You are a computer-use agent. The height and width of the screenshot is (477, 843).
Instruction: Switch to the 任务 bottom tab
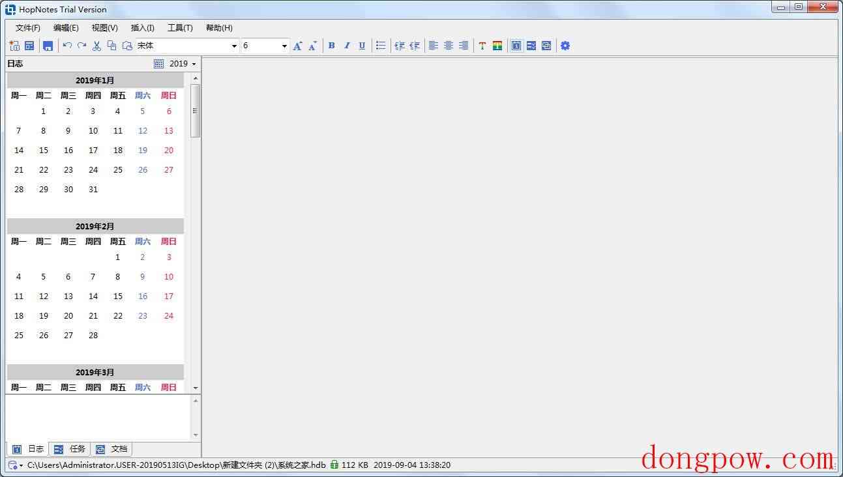coord(70,449)
